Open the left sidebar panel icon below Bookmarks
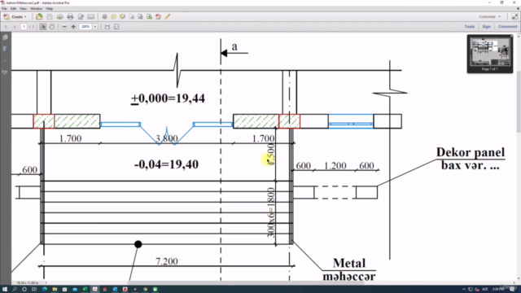 [x=5, y=60]
